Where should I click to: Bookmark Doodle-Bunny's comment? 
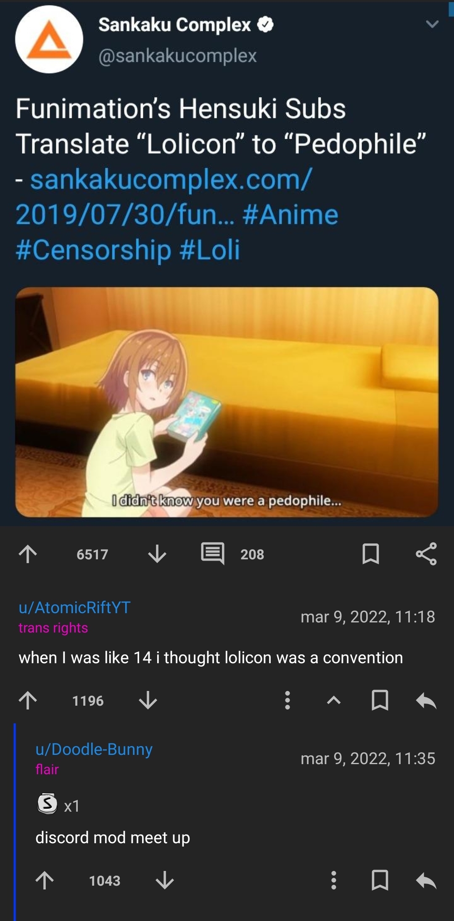coord(380,880)
